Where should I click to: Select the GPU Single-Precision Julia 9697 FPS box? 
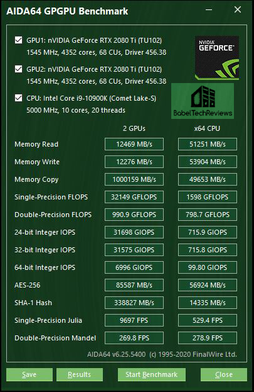pos(134,320)
